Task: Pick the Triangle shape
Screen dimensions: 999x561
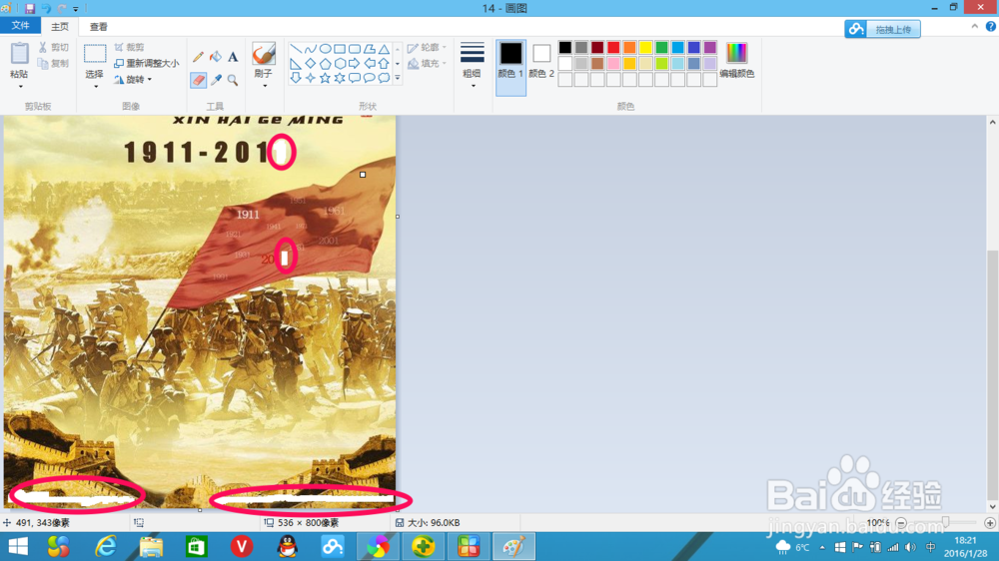Action: pos(384,48)
